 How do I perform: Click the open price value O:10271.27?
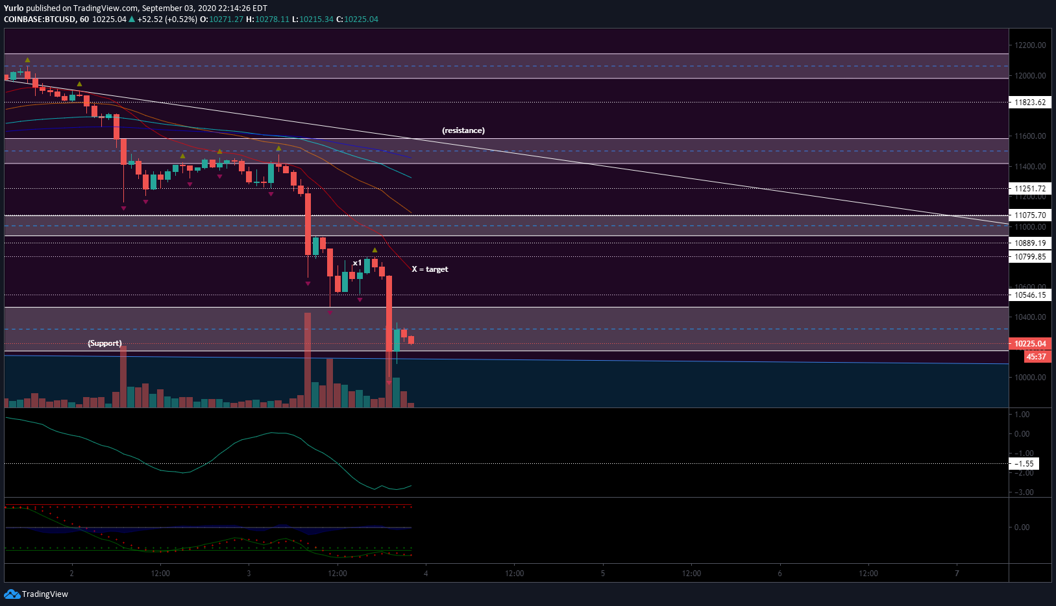[x=221, y=19]
